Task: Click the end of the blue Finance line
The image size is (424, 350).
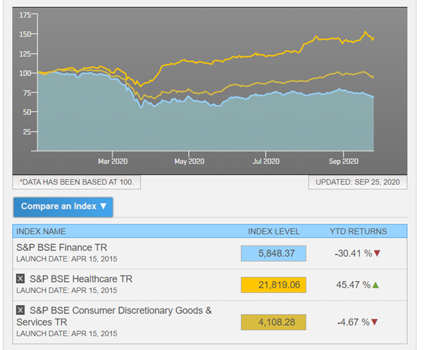Action: point(373,96)
